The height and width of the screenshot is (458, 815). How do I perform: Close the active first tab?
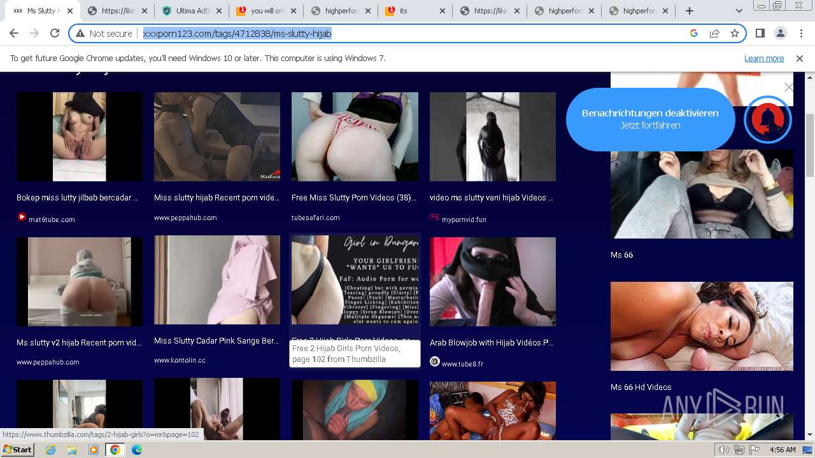point(70,11)
